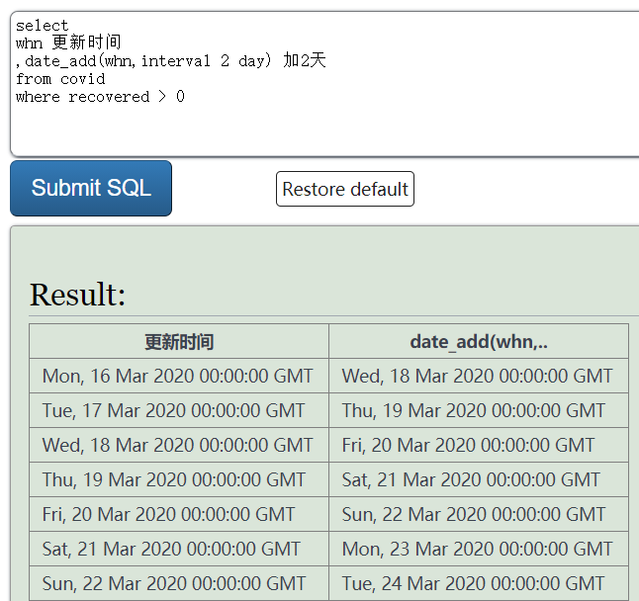
Task: Click cell Fri, 20 Mar 2020 in 更新时间 column
Action: pyautogui.click(x=179, y=514)
